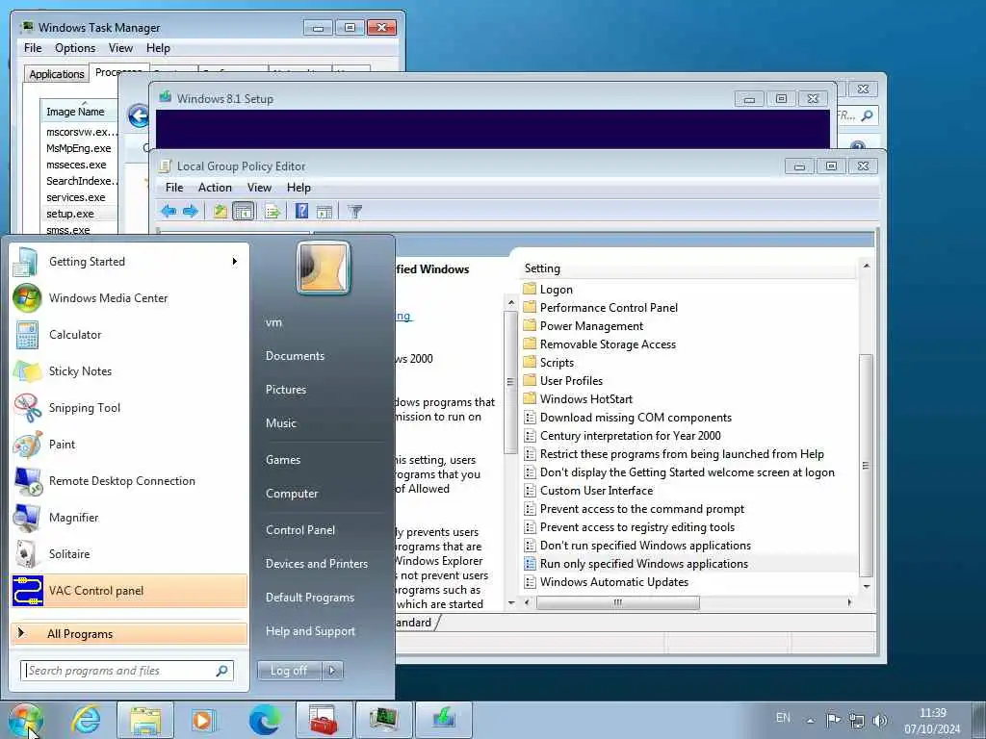Click the Log off button

[x=289, y=671]
